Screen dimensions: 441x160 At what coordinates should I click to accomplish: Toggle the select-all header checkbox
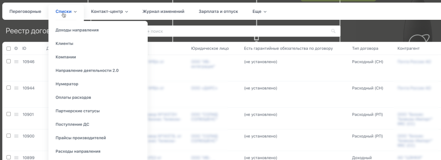click(x=9, y=49)
